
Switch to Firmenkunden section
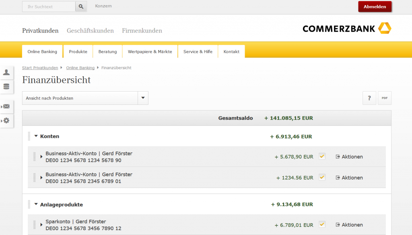[x=142, y=31]
